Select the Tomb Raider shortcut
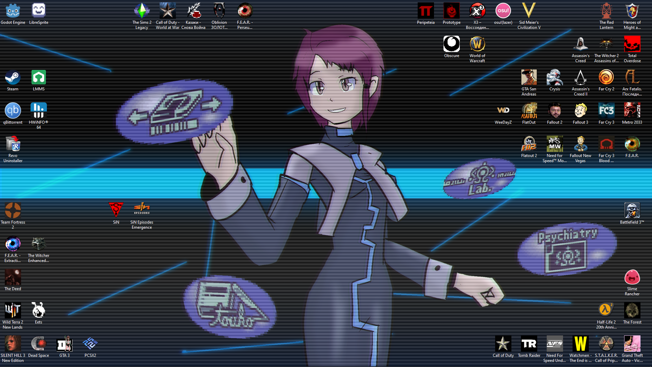 529,347
